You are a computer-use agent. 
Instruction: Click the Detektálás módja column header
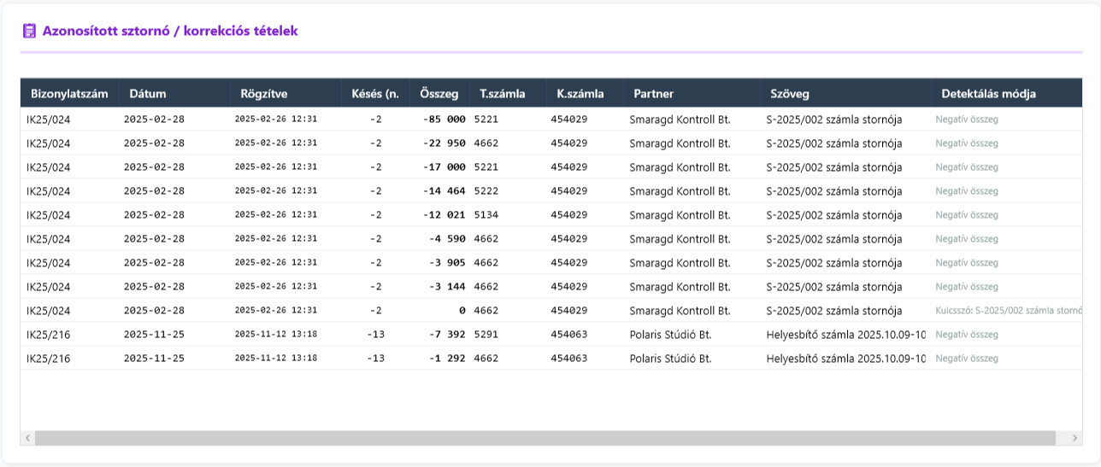(988, 94)
